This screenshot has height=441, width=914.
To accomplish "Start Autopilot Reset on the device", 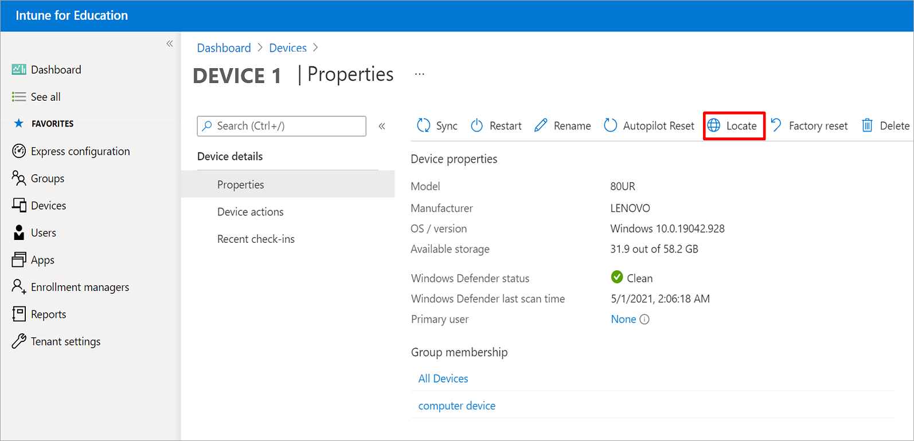I will pyautogui.click(x=649, y=125).
